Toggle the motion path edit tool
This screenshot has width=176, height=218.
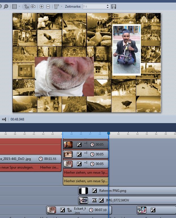27,6
